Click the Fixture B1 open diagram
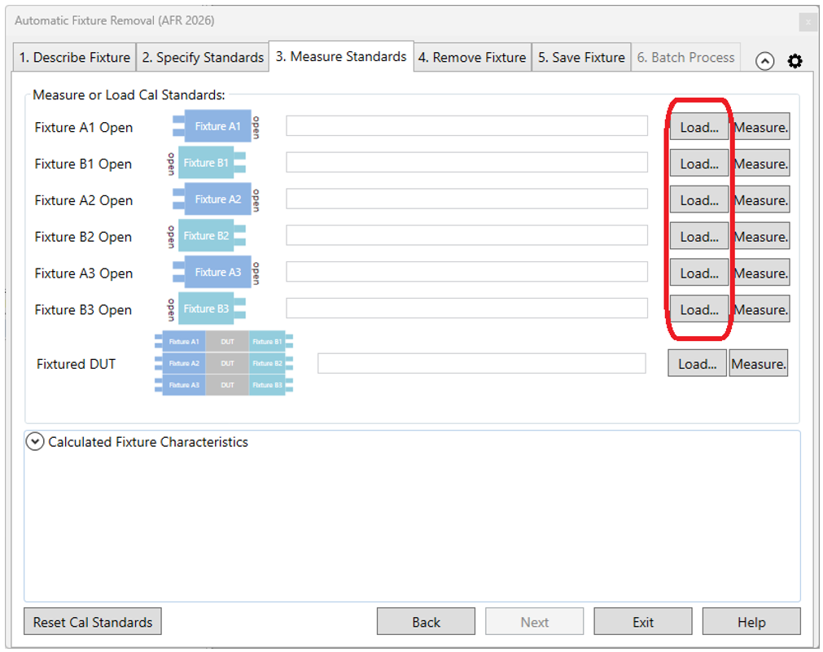The width and height of the screenshot is (823, 652). (207, 163)
